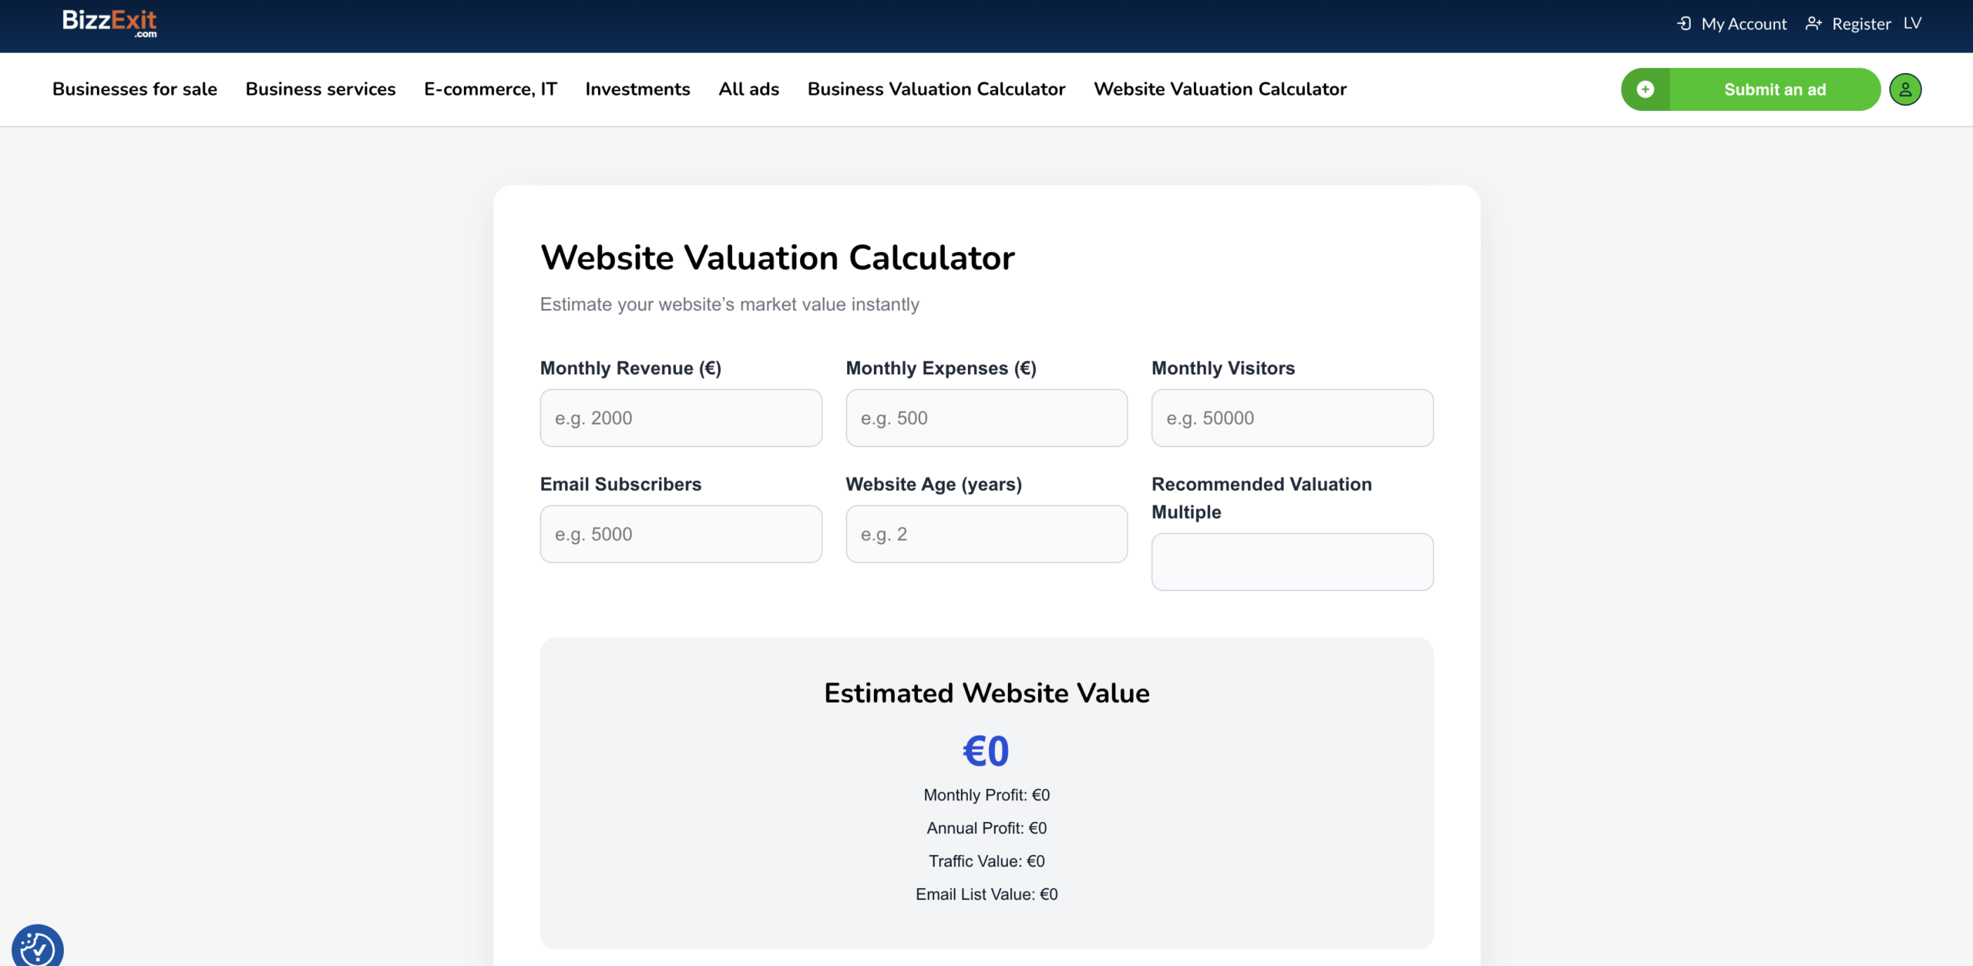Open the Investments page

(637, 89)
